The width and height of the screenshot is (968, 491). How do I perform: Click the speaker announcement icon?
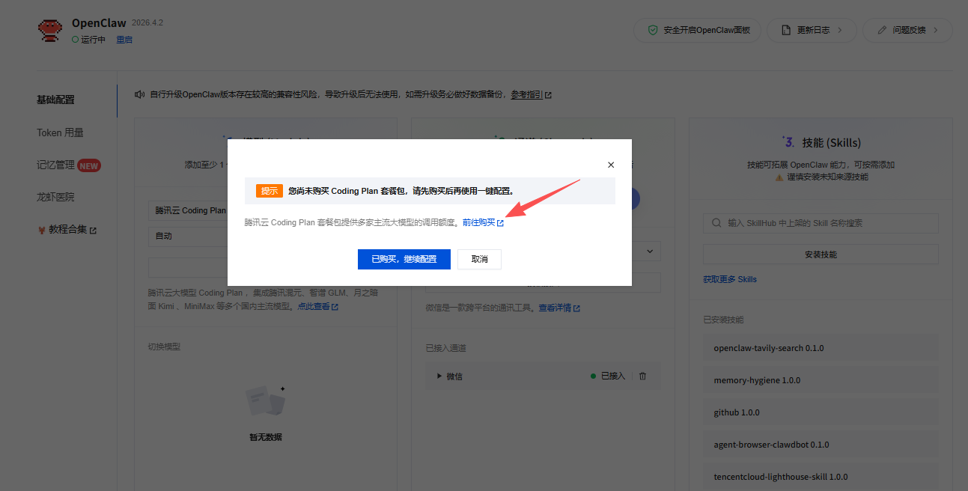[139, 94]
